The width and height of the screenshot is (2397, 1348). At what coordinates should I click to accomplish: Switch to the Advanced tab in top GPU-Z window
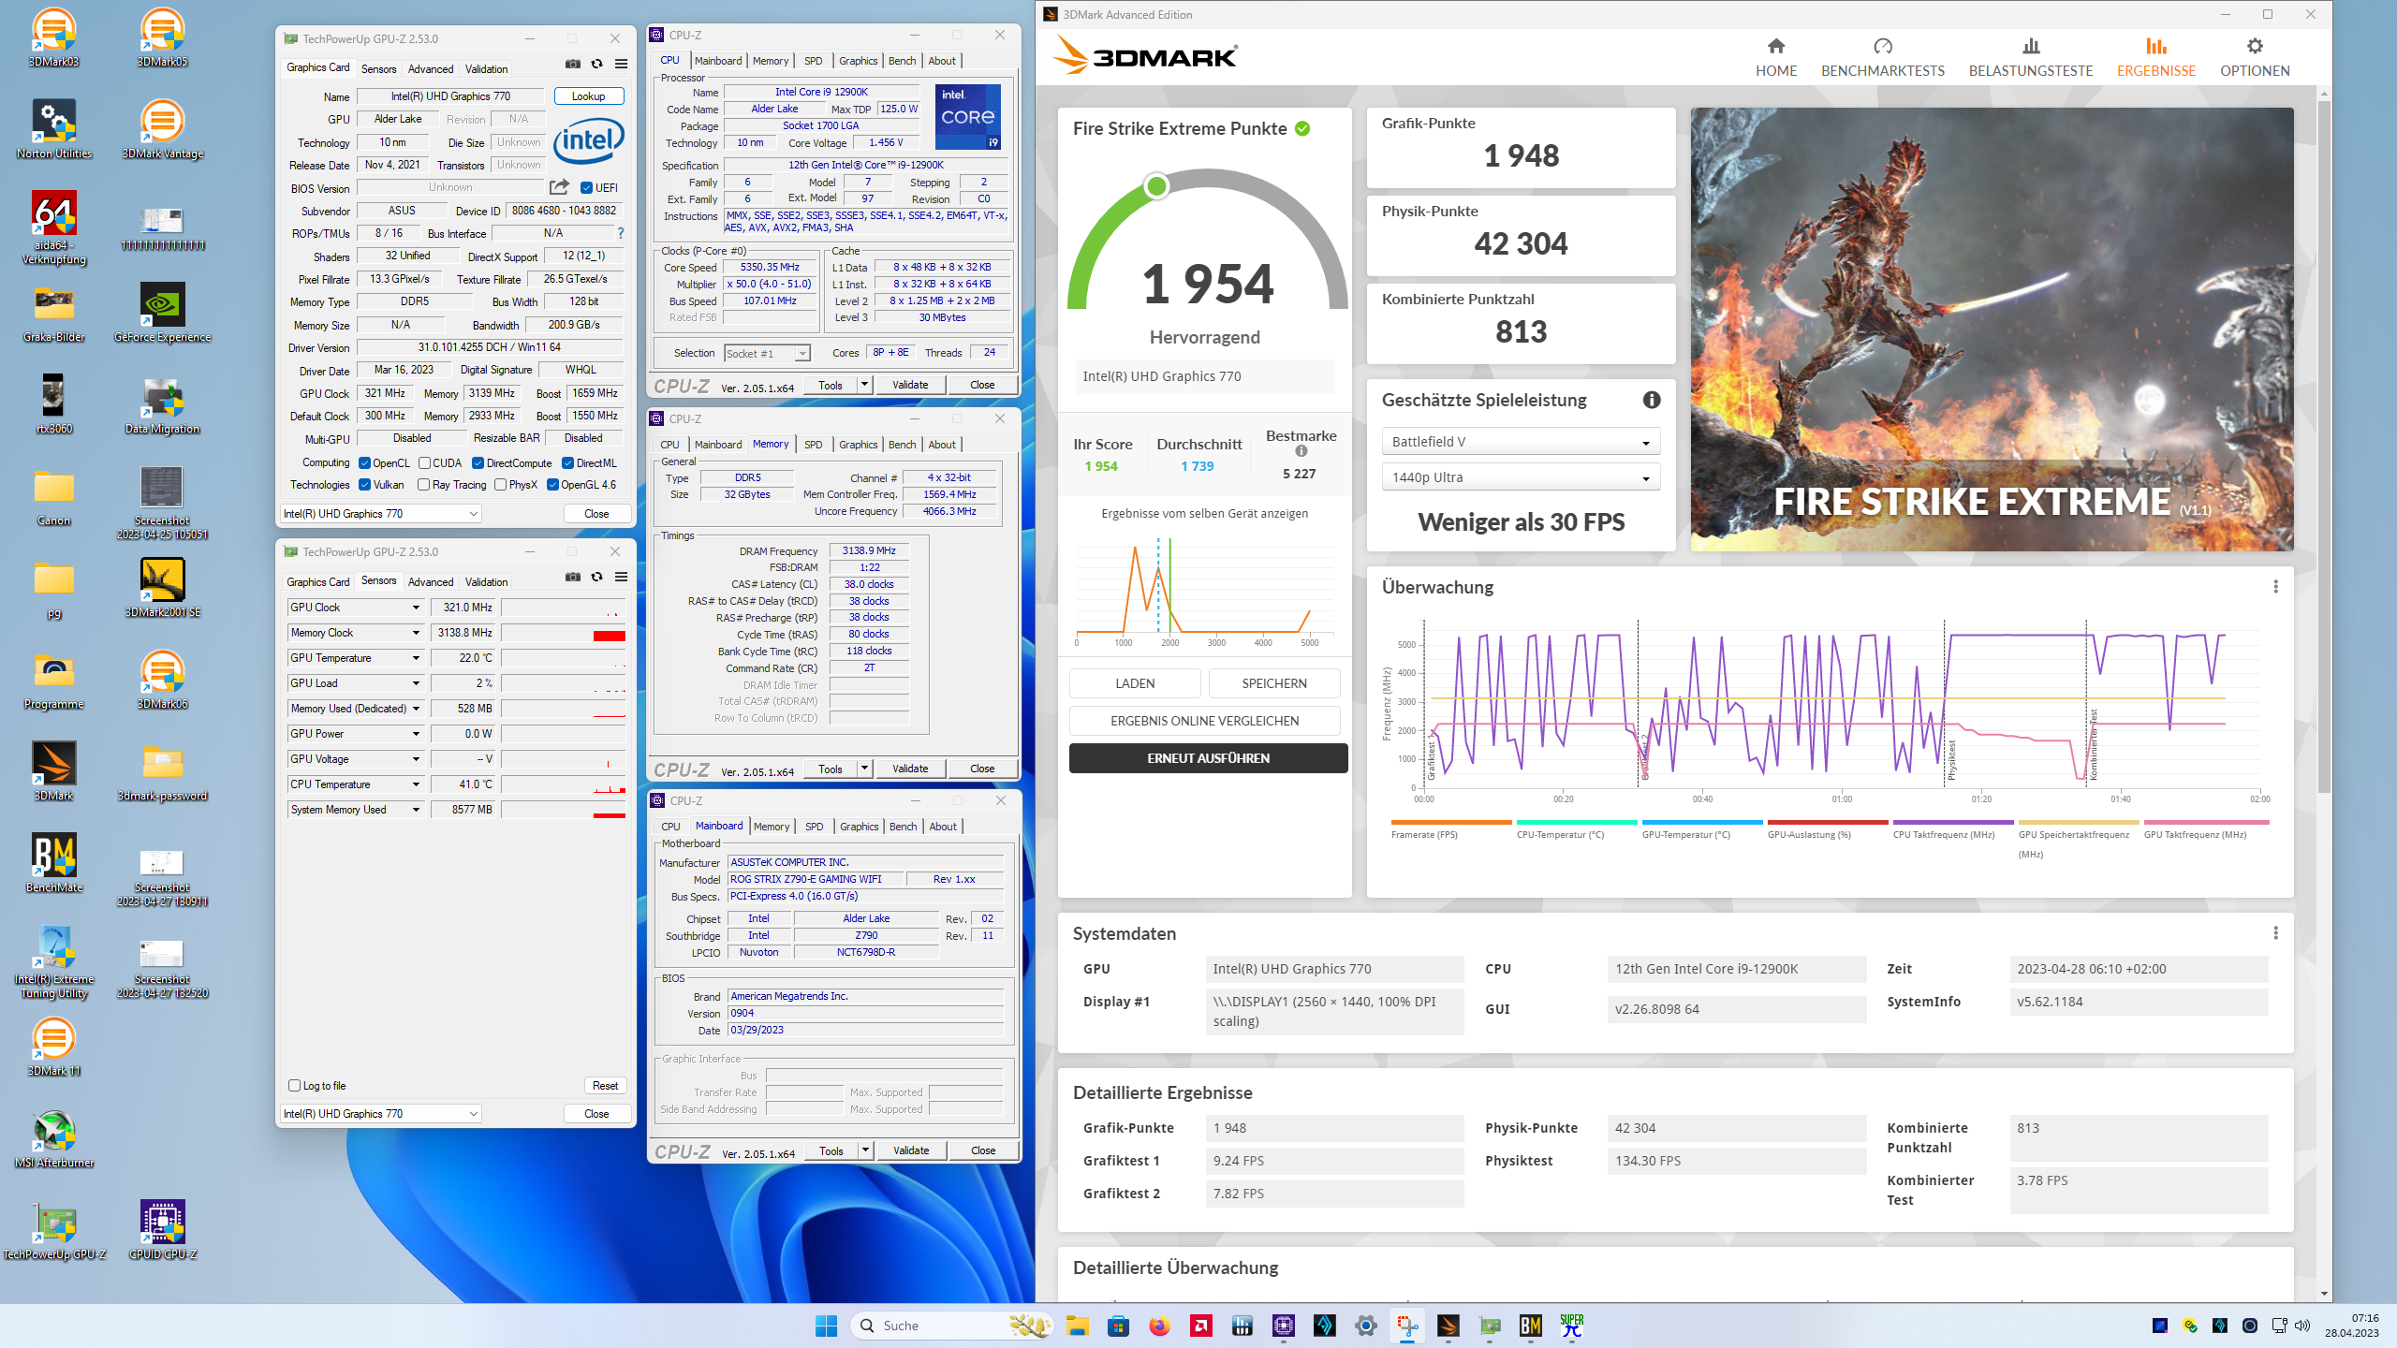click(x=431, y=69)
